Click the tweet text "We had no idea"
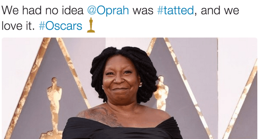The width and height of the screenshot is (266, 139). point(42,11)
